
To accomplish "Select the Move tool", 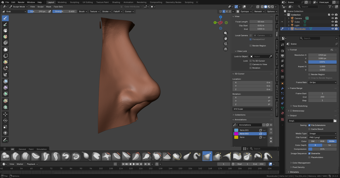I will coord(5,115).
